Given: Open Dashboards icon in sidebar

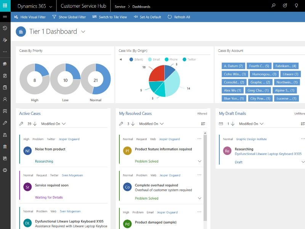Looking at the screenshot, I should (5, 64).
